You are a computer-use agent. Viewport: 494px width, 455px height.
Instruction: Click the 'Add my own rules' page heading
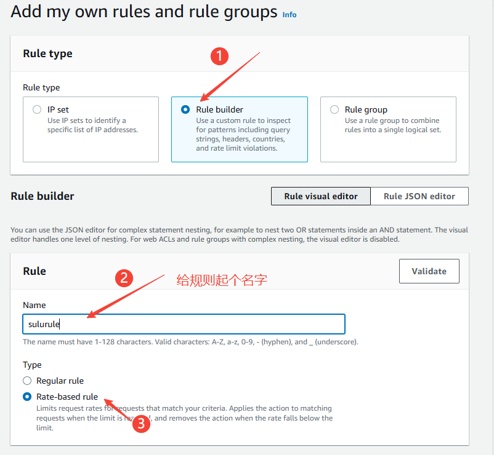click(144, 12)
